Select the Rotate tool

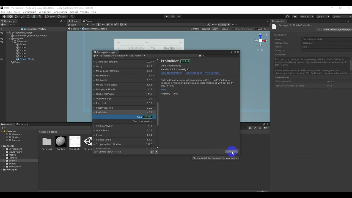[x=16, y=16]
